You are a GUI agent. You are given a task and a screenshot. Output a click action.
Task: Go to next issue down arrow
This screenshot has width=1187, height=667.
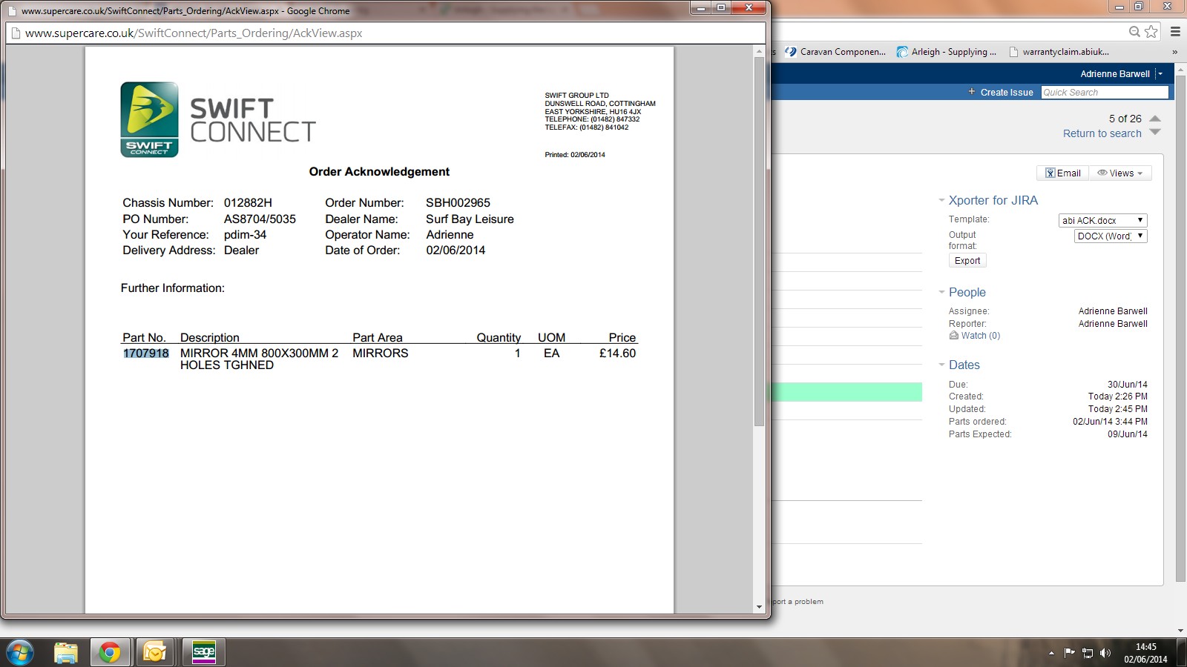1155,133
